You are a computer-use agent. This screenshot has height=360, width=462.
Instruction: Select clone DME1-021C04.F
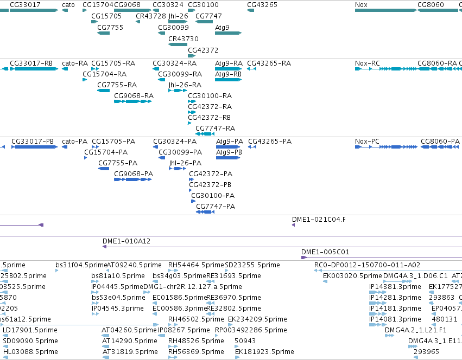point(293,225)
